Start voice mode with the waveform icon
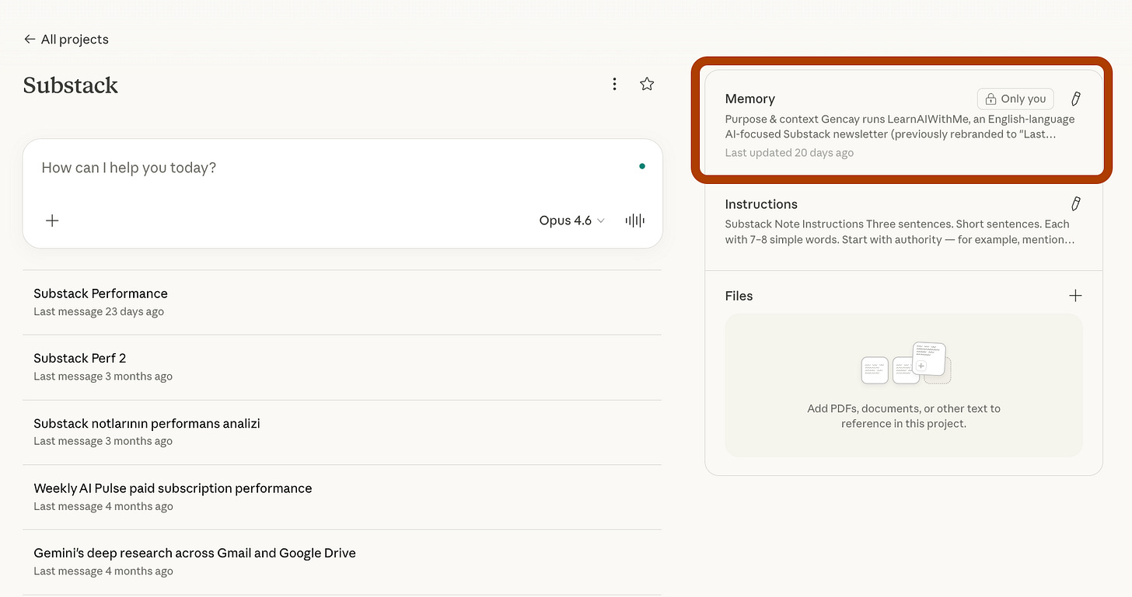Viewport: 1132px width, 597px height. coord(635,220)
